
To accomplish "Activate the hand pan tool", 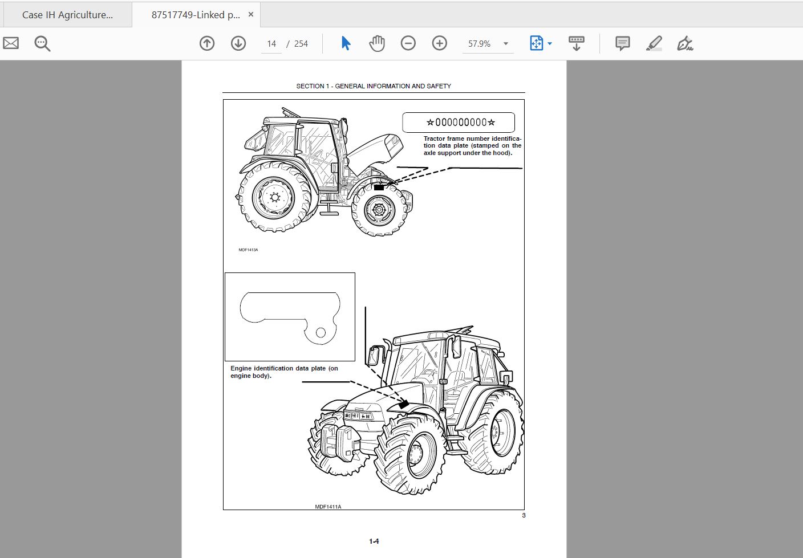I will point(377,43).
